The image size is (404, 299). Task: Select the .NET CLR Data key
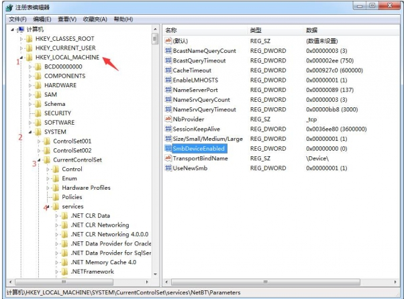91,216
